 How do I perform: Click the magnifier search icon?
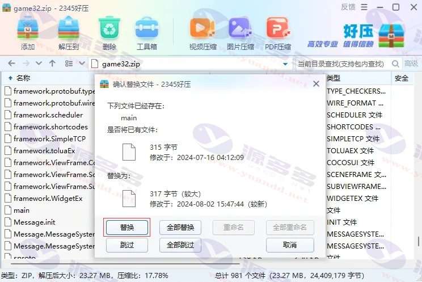395,64
